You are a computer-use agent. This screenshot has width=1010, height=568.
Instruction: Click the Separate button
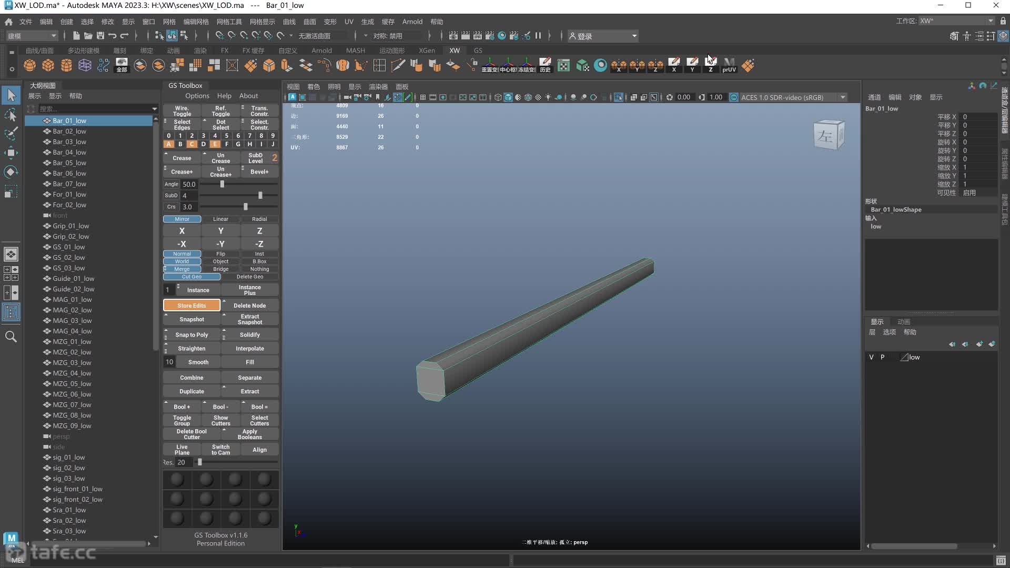tap(250, 378)
